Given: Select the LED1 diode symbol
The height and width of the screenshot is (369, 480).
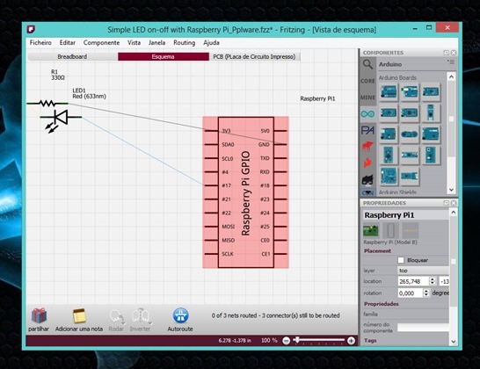Looking at the screenshot, I should point(61,117).
